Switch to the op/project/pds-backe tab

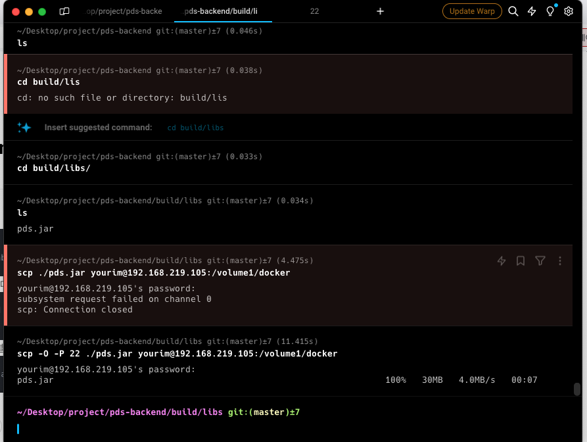point(123,11)
